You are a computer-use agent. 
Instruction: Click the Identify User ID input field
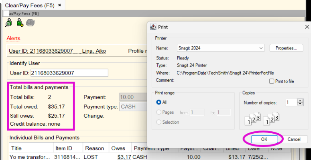coord(69,73)
